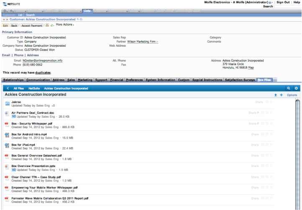This screenshot has width=302, height=210.
Task: Click the Clear Channel TTN Case Study PDF icon
Action: point(7,178)
